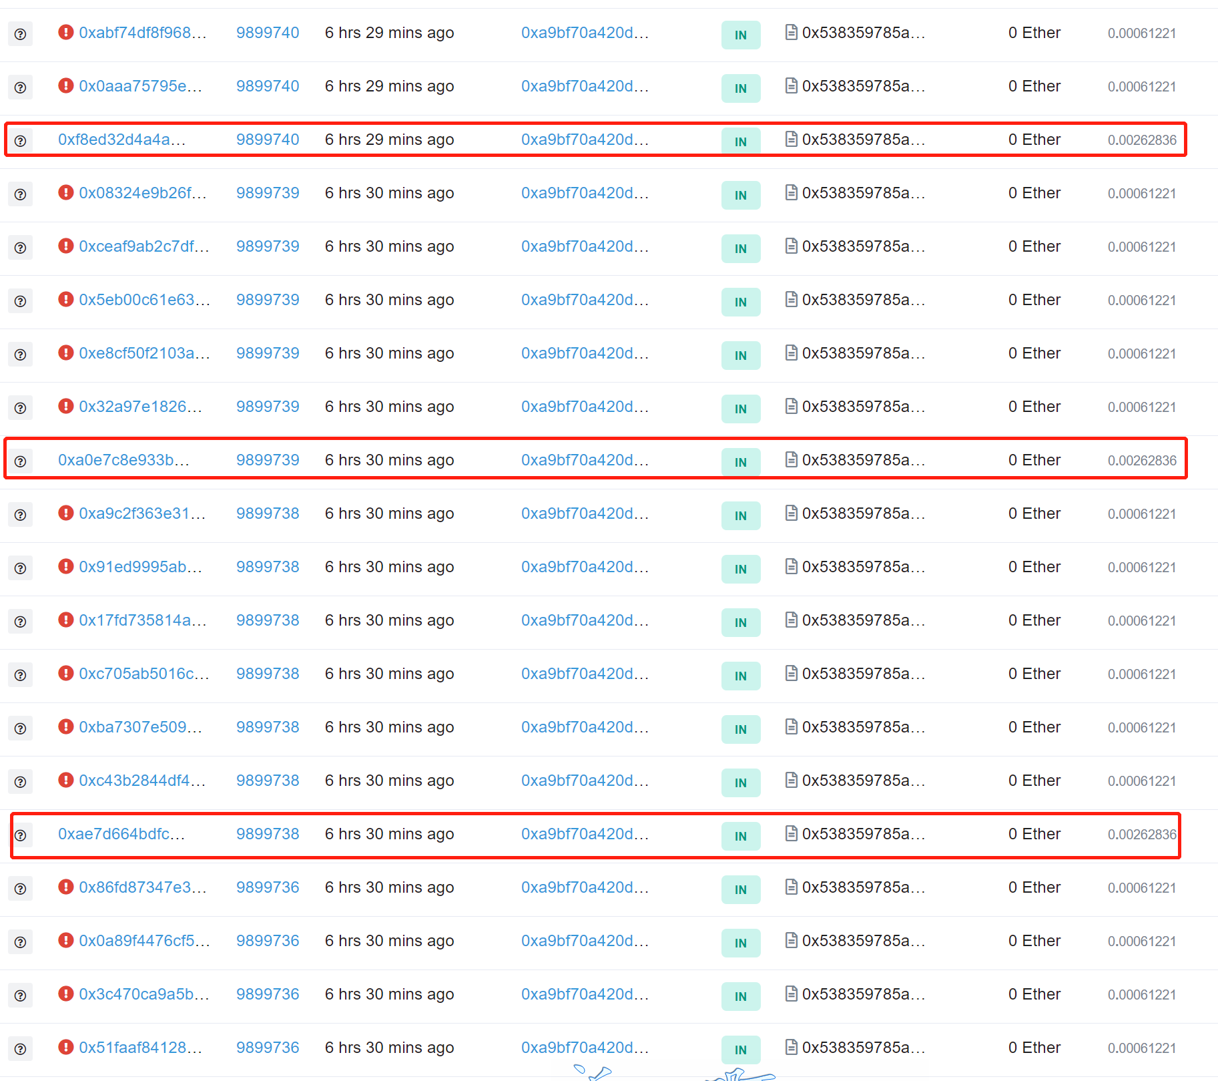Viewport: 1218px width, 1081px height.
Task: Open sender address in the 0x32a97e1826 row
Action: 585,407
